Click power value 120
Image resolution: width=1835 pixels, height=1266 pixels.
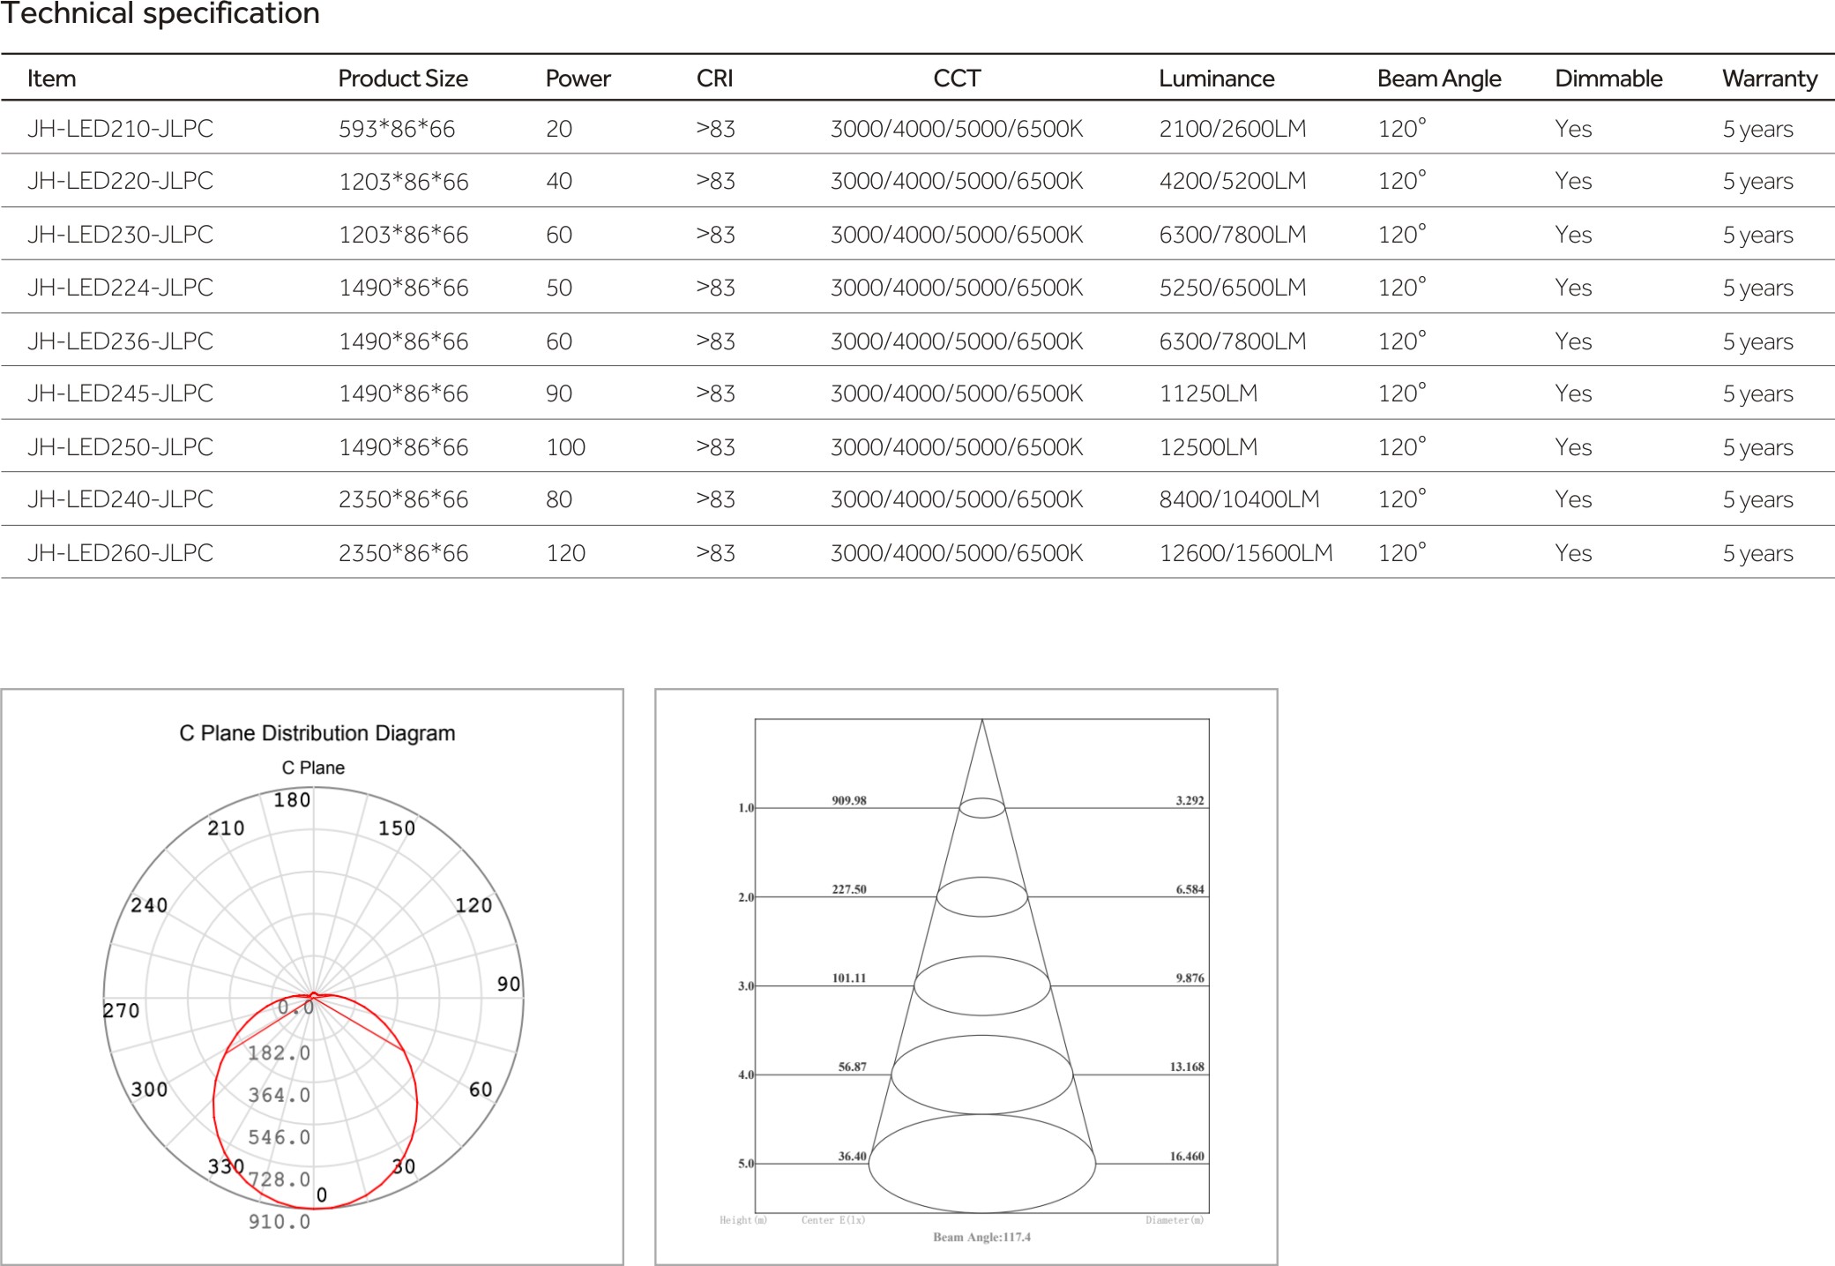tap(565, 553)
